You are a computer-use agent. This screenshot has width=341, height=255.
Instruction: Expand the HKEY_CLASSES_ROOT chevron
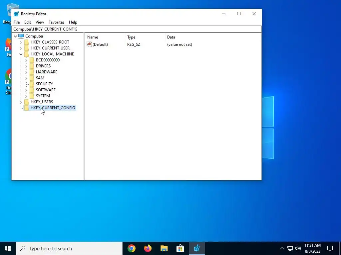21,42
